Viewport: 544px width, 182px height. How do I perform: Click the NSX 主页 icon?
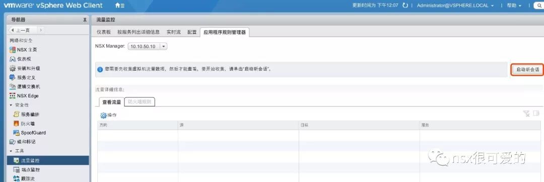(13, 50)
